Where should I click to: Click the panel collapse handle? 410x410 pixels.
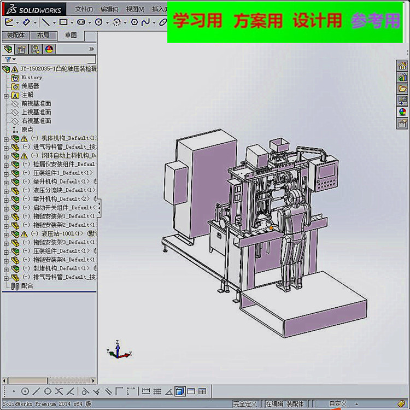99,208
